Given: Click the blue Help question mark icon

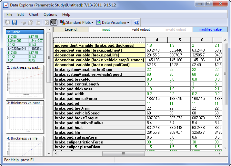Looking at the screenshot, I should click(x=136, y=23).
